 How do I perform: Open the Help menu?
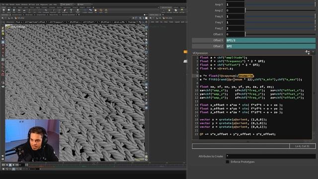coord(55,4)
